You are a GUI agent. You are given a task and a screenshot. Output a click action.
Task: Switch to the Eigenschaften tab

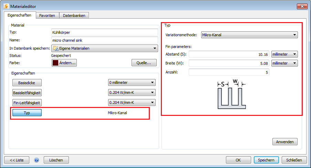(19, 15)
